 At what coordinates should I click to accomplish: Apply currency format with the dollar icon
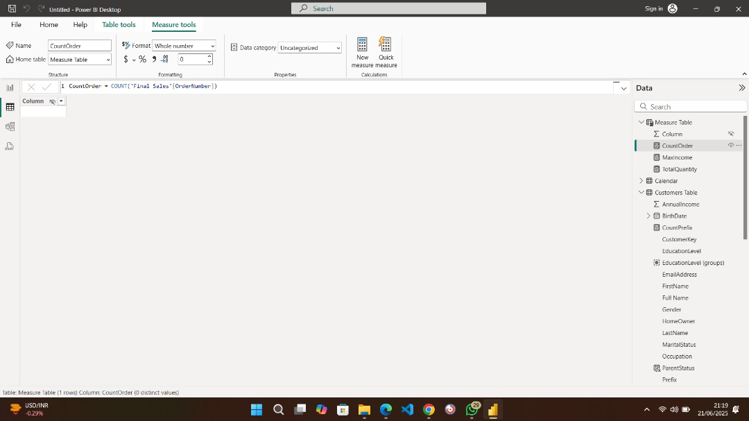point(125,60)
